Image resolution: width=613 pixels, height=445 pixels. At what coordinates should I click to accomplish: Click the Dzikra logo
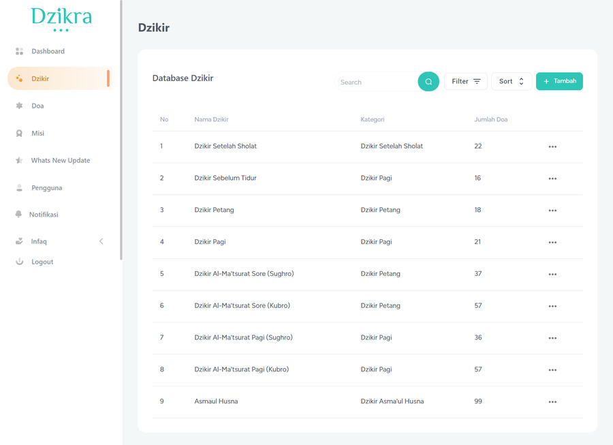pos(61,18)
